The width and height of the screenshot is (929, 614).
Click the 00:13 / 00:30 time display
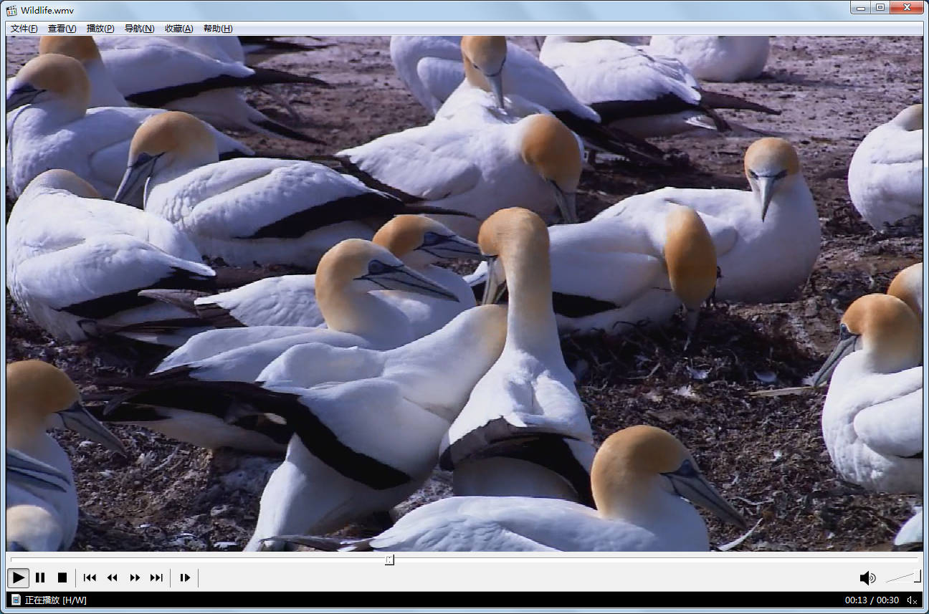872,600
